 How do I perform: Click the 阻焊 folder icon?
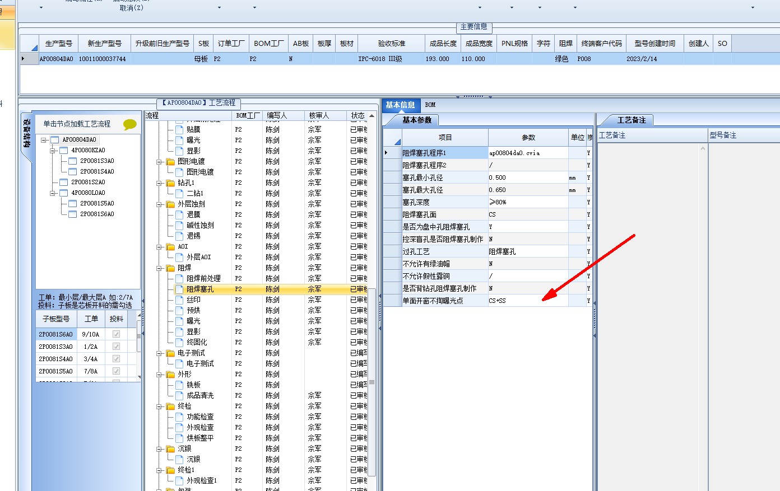170,268
